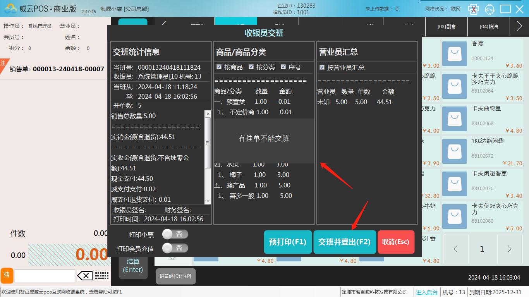Go to next product page arrow

tap(509, 249)
